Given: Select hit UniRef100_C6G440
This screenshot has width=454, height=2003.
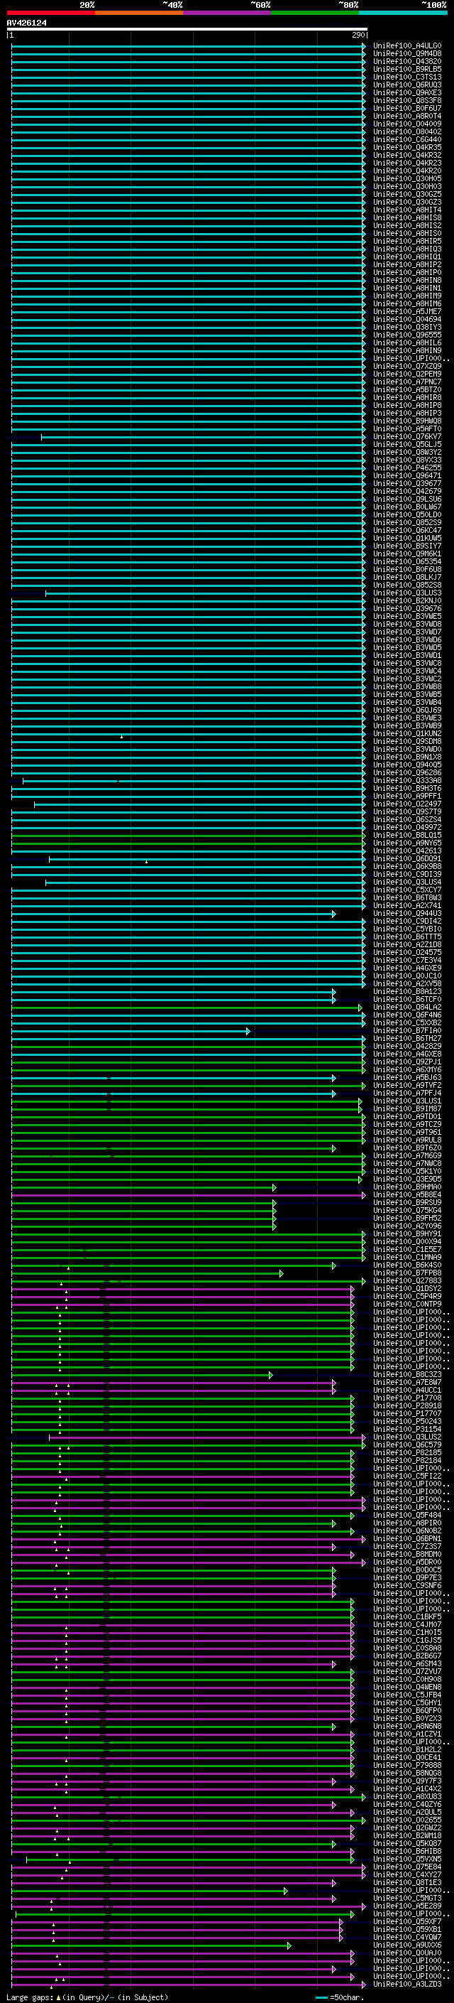Looking at the screenshot, I should click(406, 140).
